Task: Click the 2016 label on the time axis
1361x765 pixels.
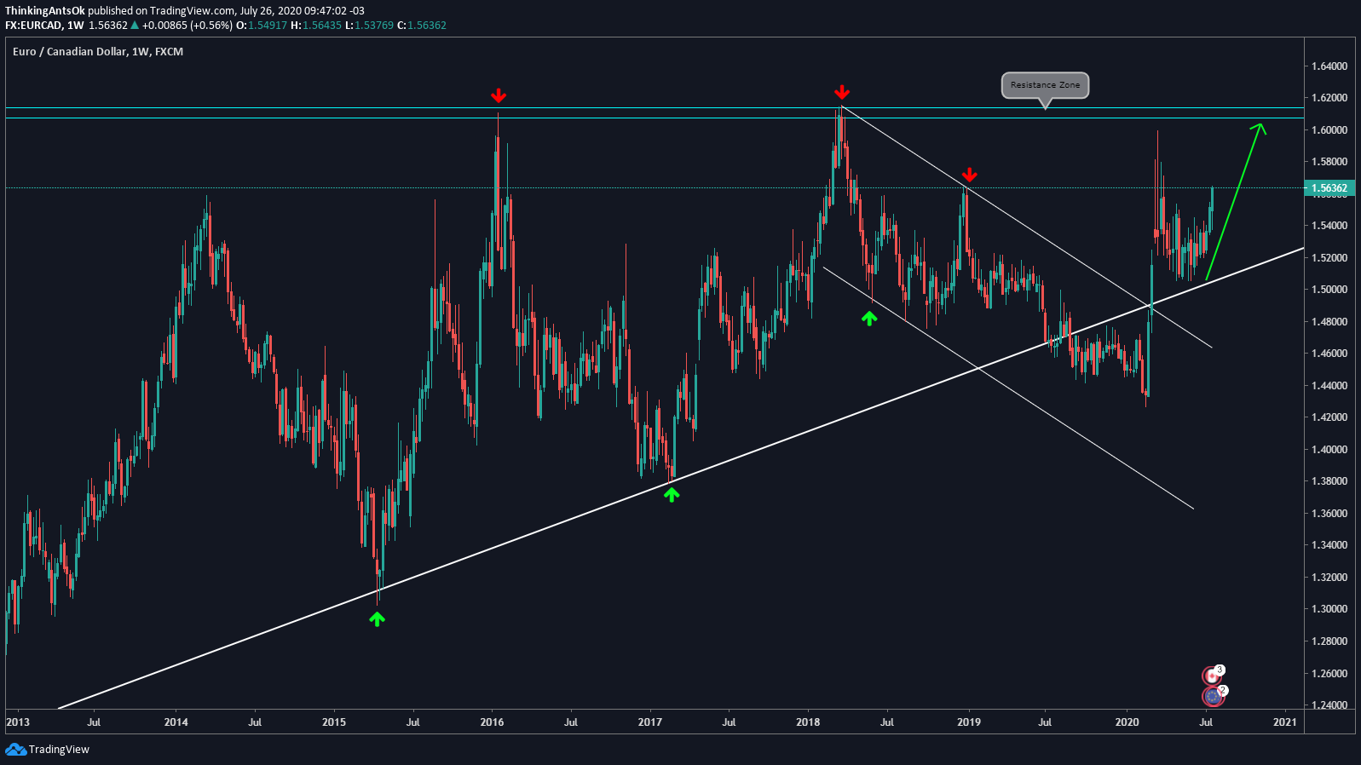Action: tap(492, 722)
